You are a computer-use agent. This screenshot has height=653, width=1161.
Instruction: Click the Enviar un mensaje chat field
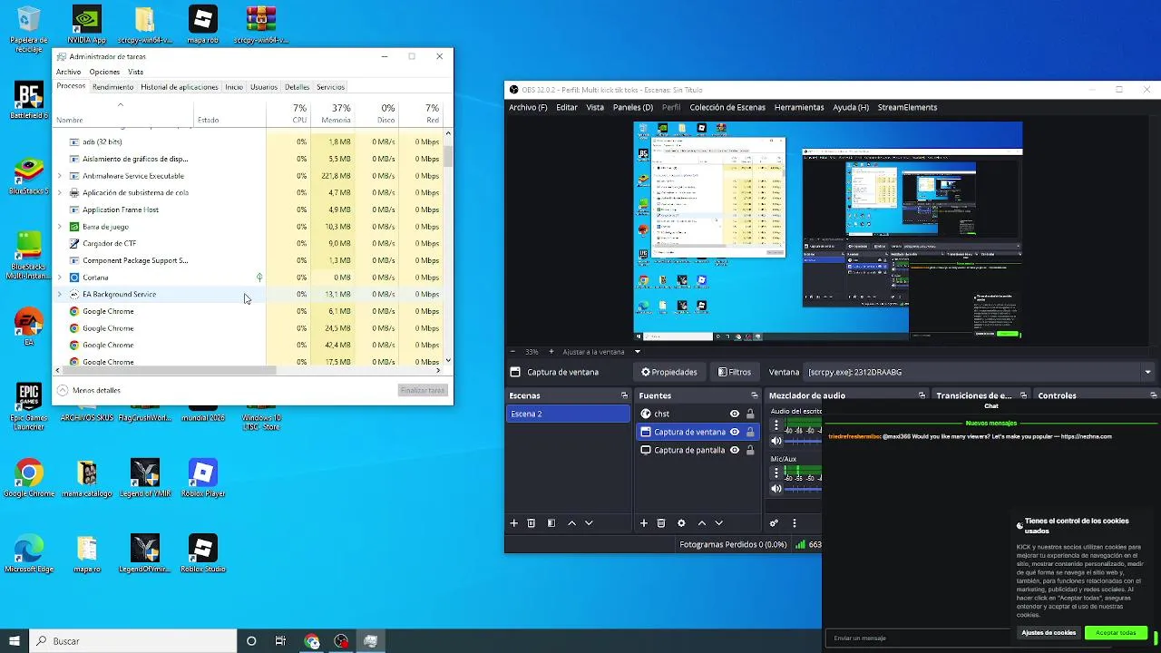[x=916, y=638]
